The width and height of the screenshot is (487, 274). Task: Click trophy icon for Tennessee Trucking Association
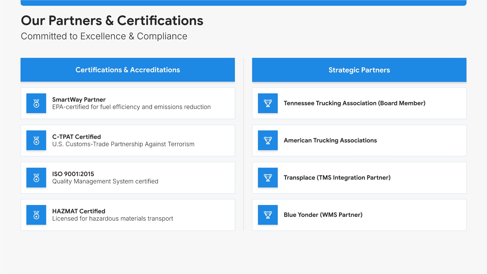pos(268,103)
